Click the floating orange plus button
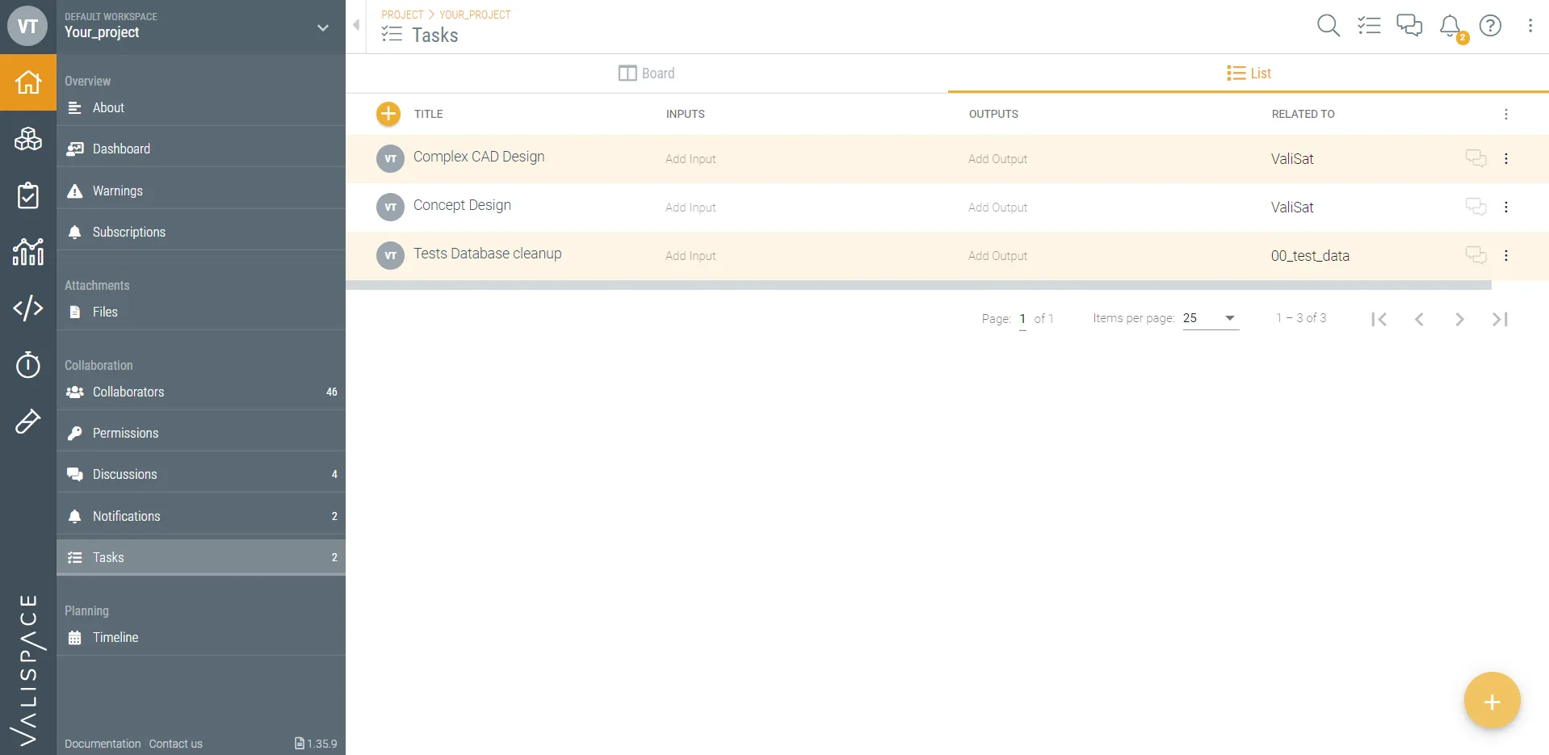1549x755 pixels. (1492, 701)
